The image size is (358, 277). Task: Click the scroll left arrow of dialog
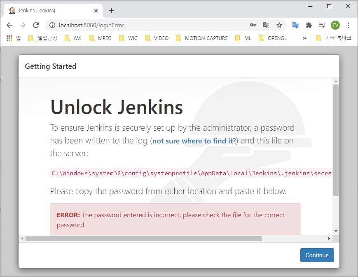pyautogui.click(x=22, y=238)
